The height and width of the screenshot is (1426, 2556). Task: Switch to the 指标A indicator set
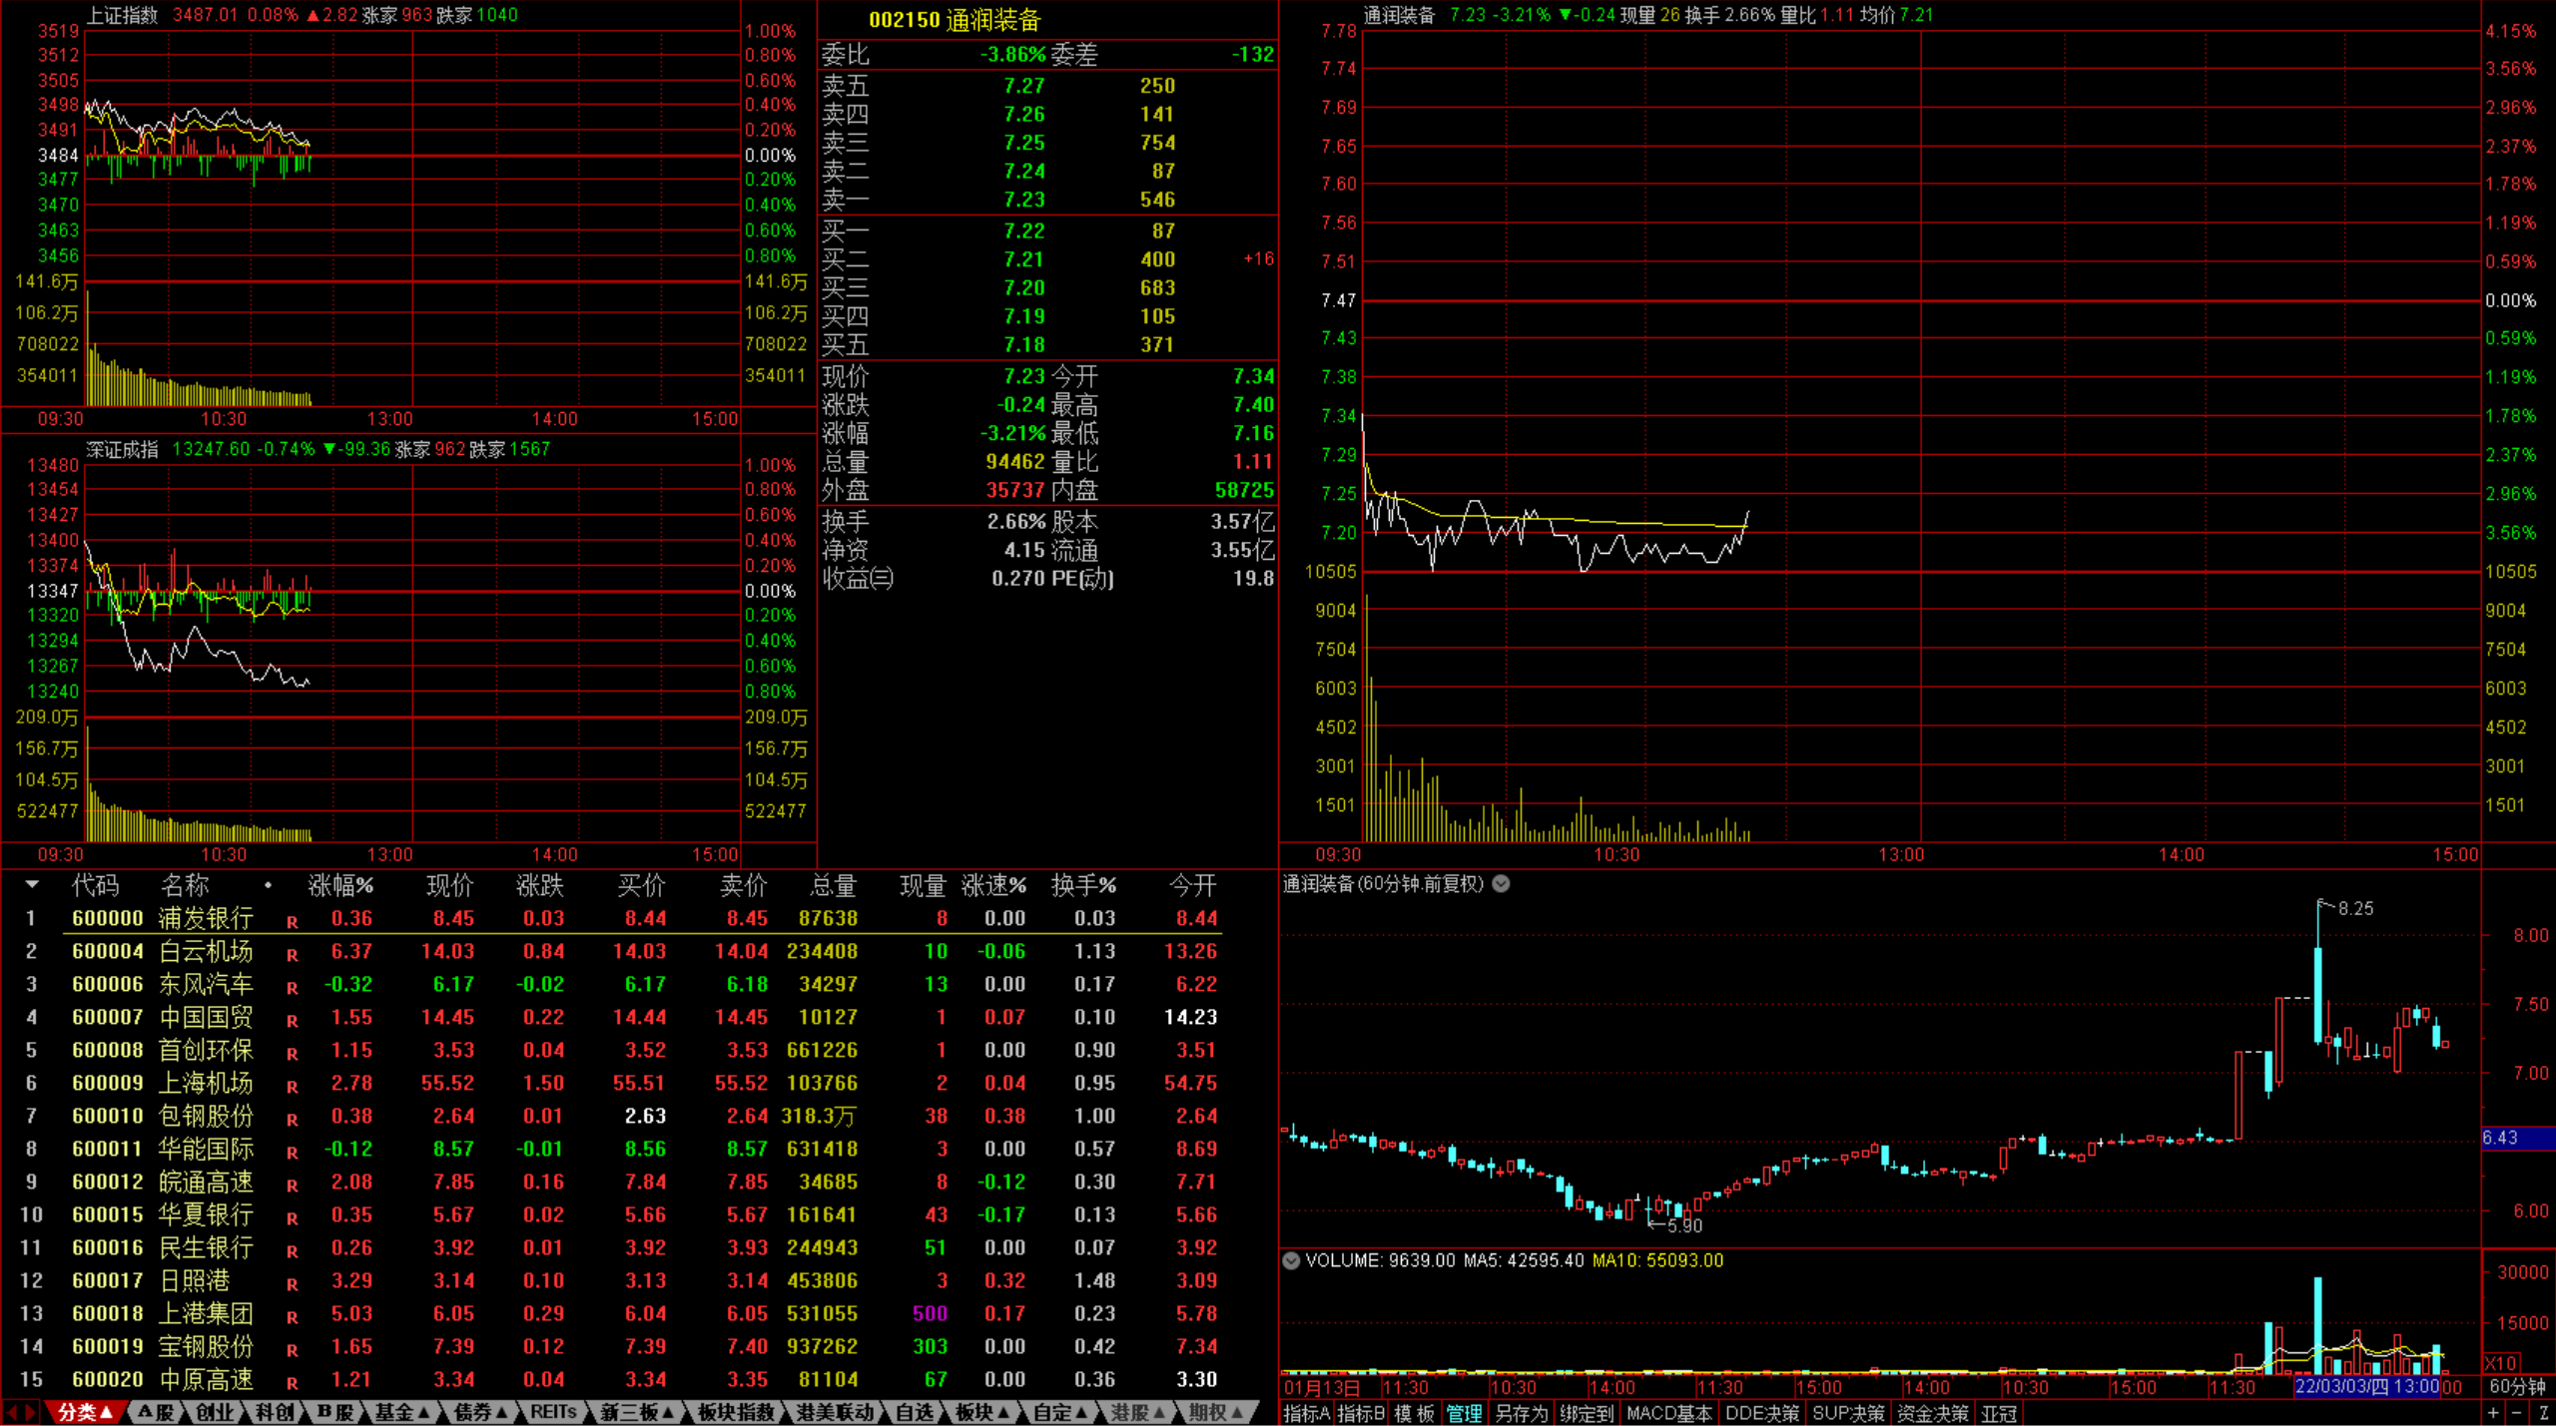tap(1306, 1413)
